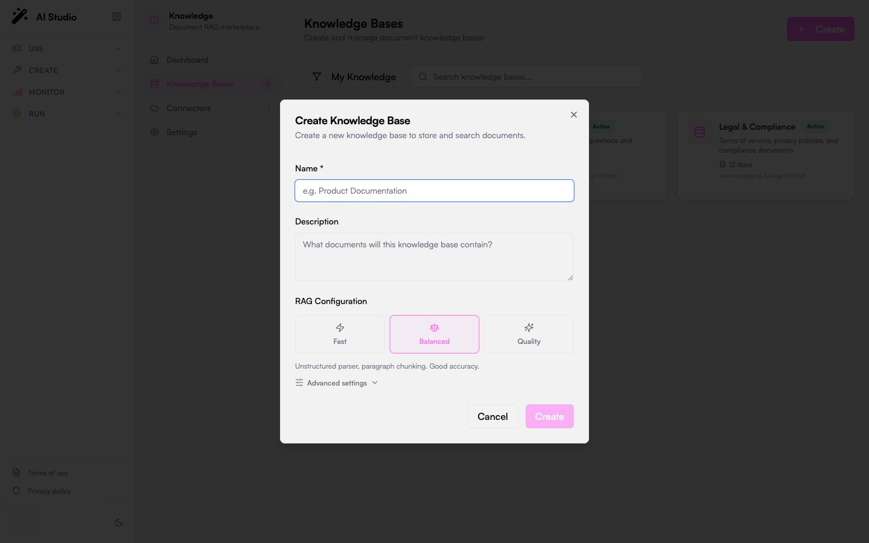The height and width of the screenshot is (543, 869).
Task: Expand the CREATE menu section
Action: (x=66, y=70)
